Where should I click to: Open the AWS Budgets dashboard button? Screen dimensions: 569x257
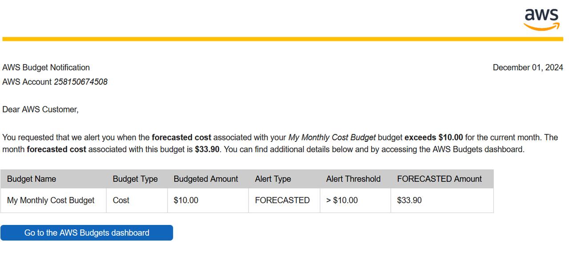tap(87, 233)
